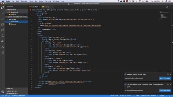Open macOS Notification Center icon
173x97 pixels.
click(170, 1)
